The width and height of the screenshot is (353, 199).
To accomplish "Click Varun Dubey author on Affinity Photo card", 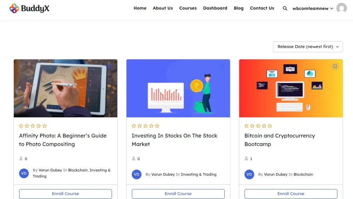I will click(50, 170).
